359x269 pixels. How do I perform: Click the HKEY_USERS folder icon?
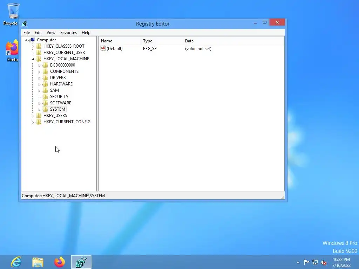pyautogui.click(x=39, y=116)
